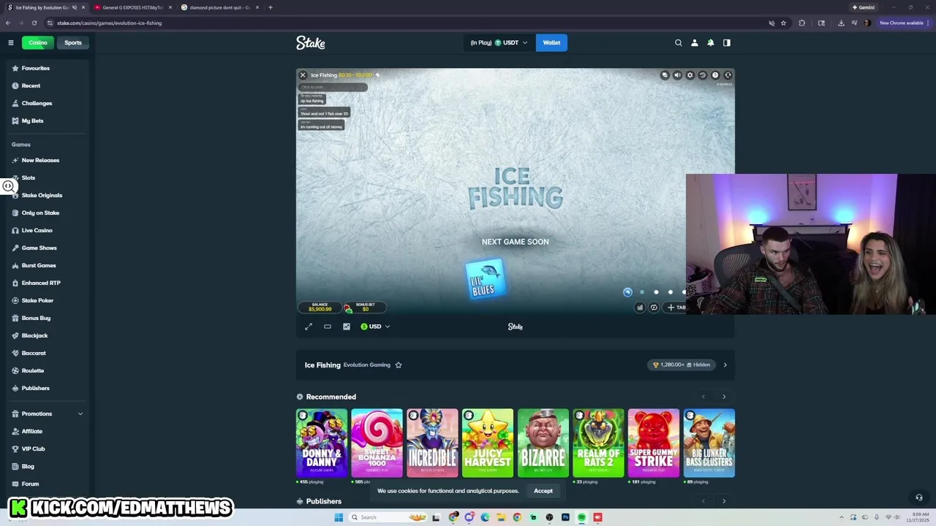Click the browser address bar URL

(110, 23)
